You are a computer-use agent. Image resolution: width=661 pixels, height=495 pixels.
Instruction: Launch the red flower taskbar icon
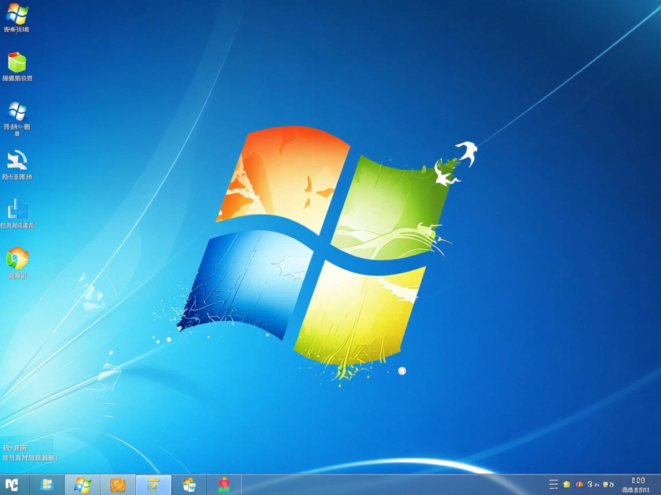224,485
